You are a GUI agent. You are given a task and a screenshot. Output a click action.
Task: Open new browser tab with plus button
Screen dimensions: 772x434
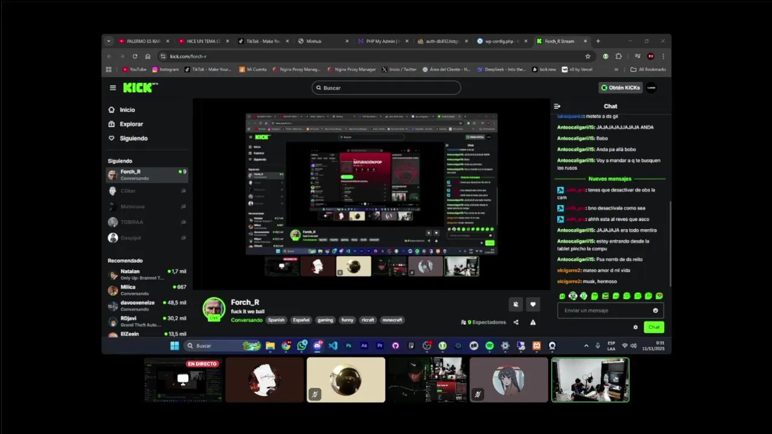click(x=598, y=41)
